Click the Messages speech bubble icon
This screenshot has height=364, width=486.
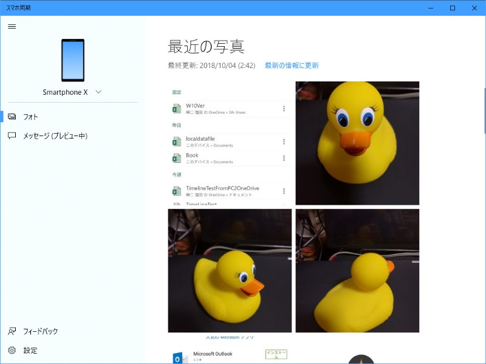pyautogui.click(x=12, y=136)
